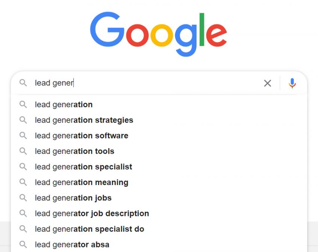This screenshot has height=252, width=318.
Task: Click the Google logo
Action: coord(158,34)
